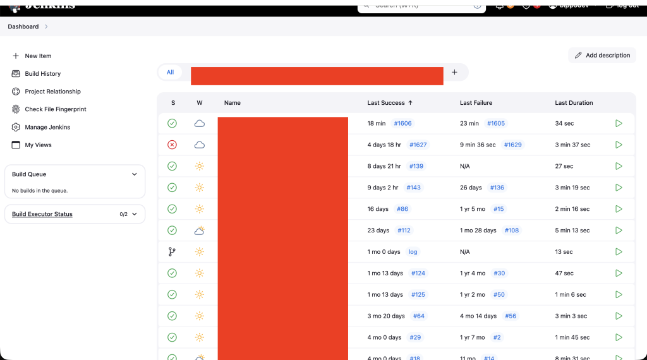The width and height of the screenshot is (647, 360).
Task: Open build #139 link
Action: (416, 166)
